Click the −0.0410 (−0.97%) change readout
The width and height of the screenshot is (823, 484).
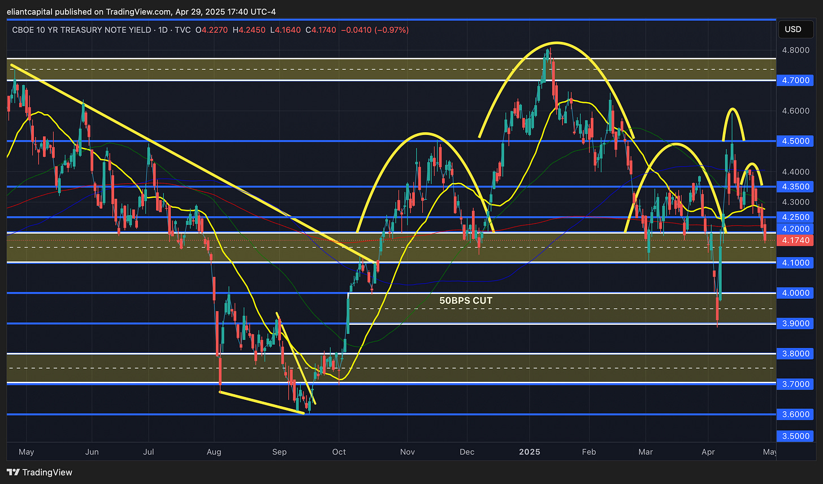(375, 29)
